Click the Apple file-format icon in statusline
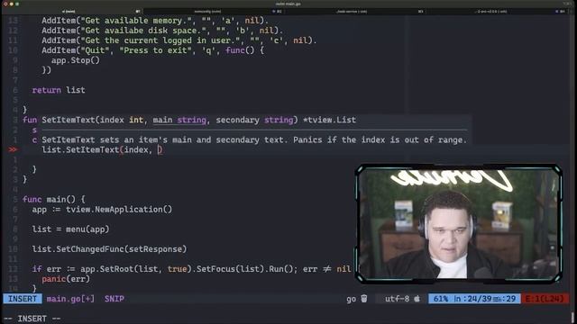 coord(417,299)
